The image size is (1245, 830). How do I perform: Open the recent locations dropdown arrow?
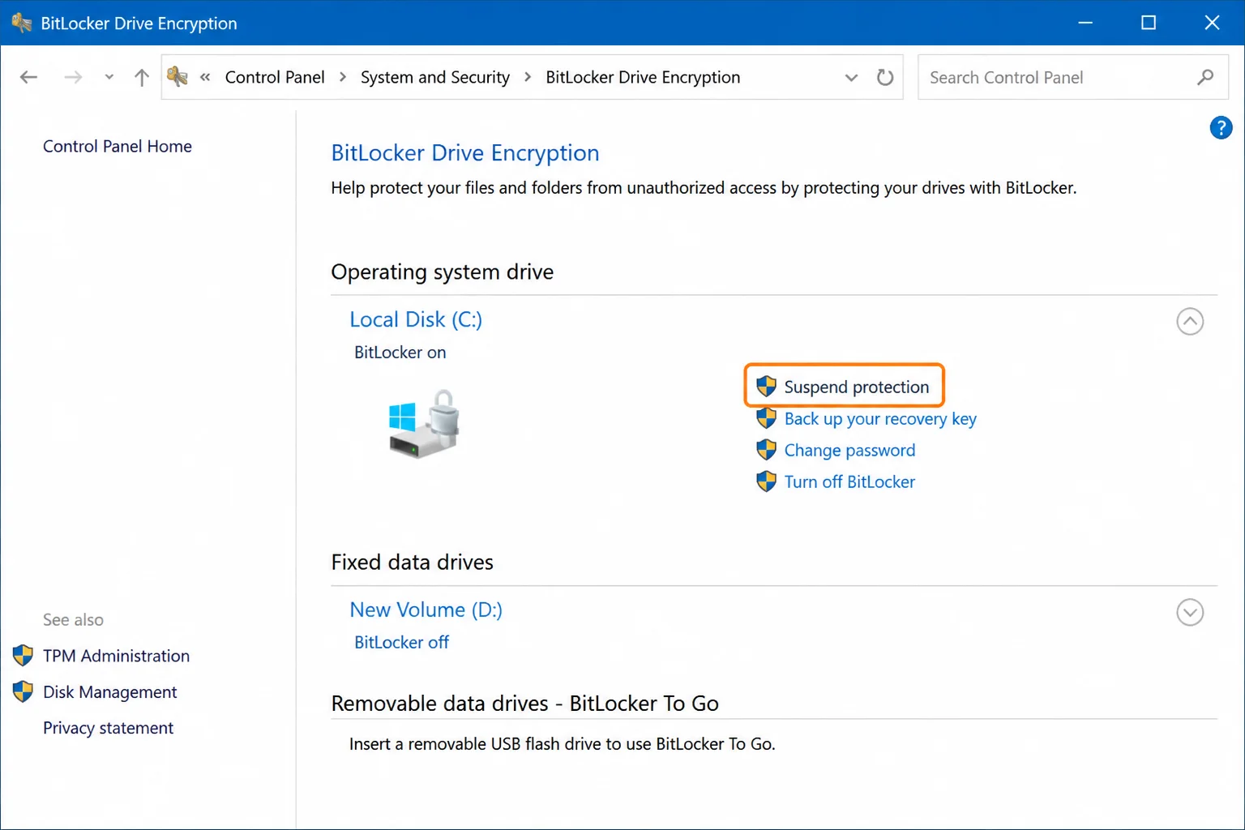coord(109,77)
